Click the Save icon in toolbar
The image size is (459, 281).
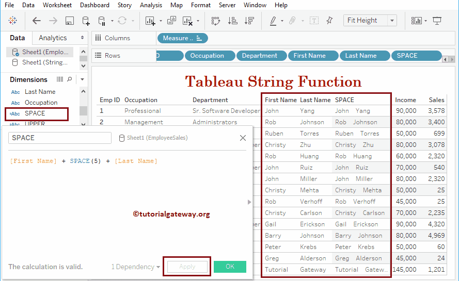(x=70, y=21)
